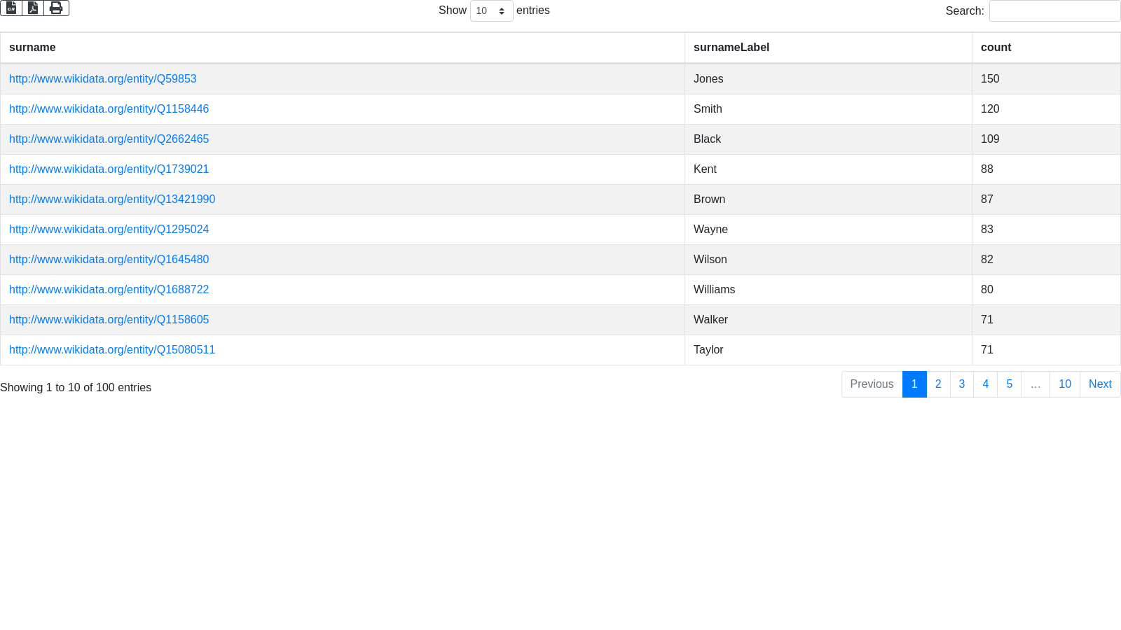Image resolution: width=1121 pixels, height=630 pixels.
Task: Export the table as PDF
Action: (33, 8)
